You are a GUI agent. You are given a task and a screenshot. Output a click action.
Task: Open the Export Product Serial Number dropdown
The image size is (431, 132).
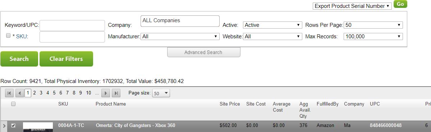tap(352, 6)
